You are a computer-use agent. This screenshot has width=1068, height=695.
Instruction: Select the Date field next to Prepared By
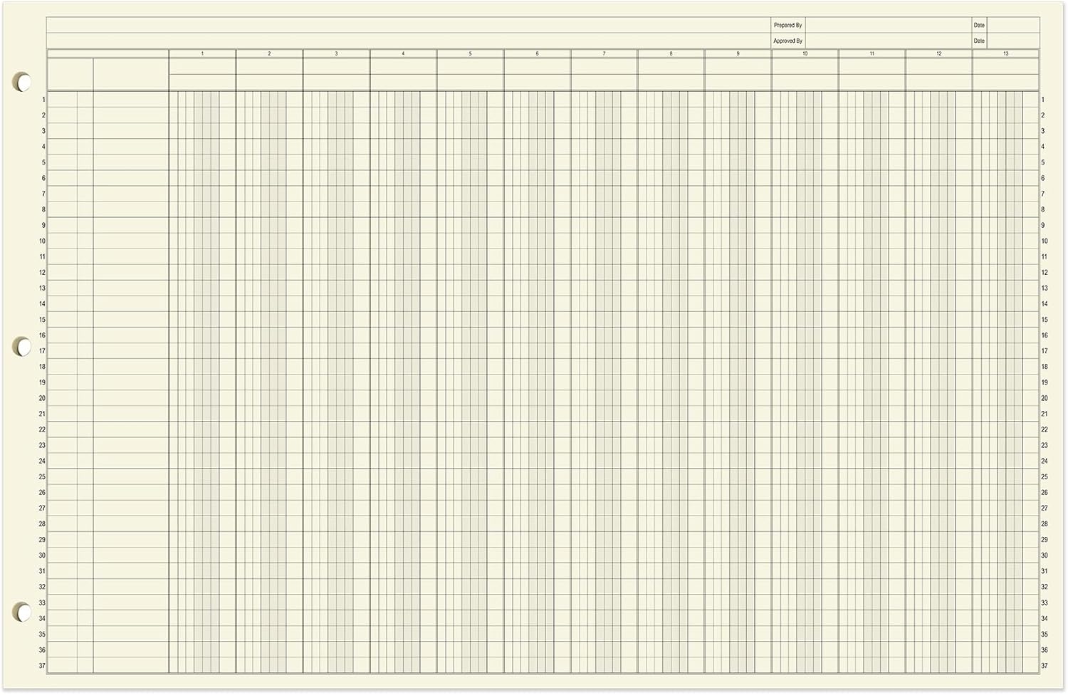[1013, 25]
